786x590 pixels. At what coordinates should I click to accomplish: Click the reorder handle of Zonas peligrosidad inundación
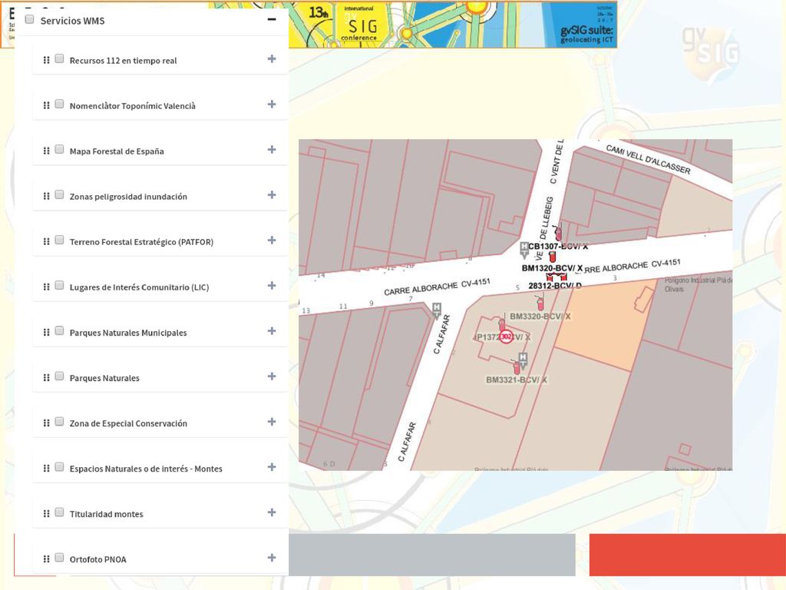pyautogui.click(x=46, y=196)
